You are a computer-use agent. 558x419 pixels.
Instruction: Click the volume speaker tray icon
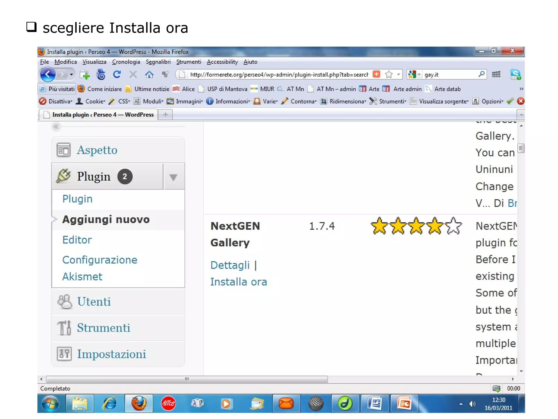point(472,404)
